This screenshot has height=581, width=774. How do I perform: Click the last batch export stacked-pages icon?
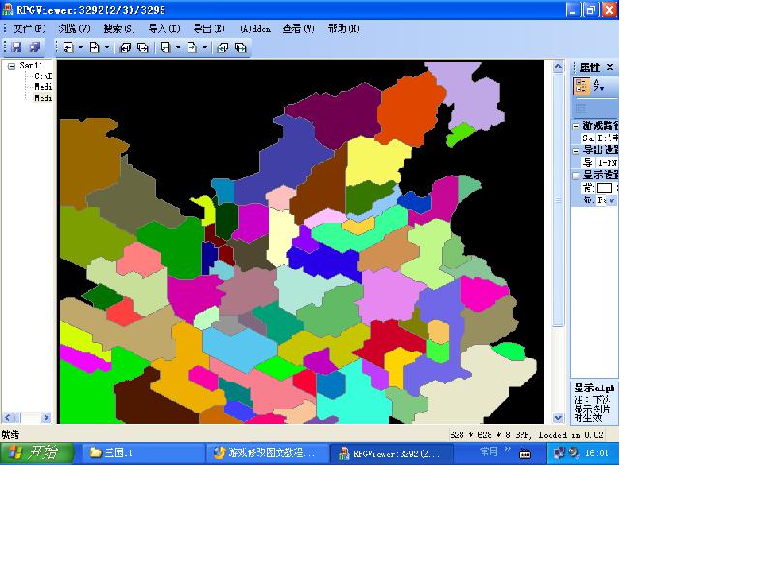(x=241, y=47)
